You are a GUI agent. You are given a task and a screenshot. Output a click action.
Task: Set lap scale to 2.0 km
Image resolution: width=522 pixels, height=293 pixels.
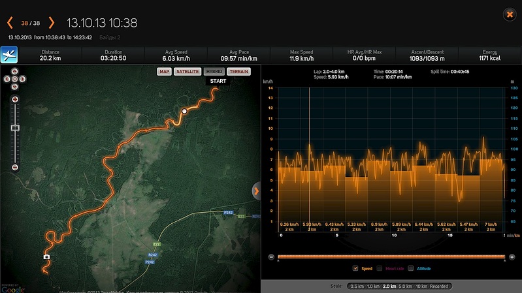389,286
